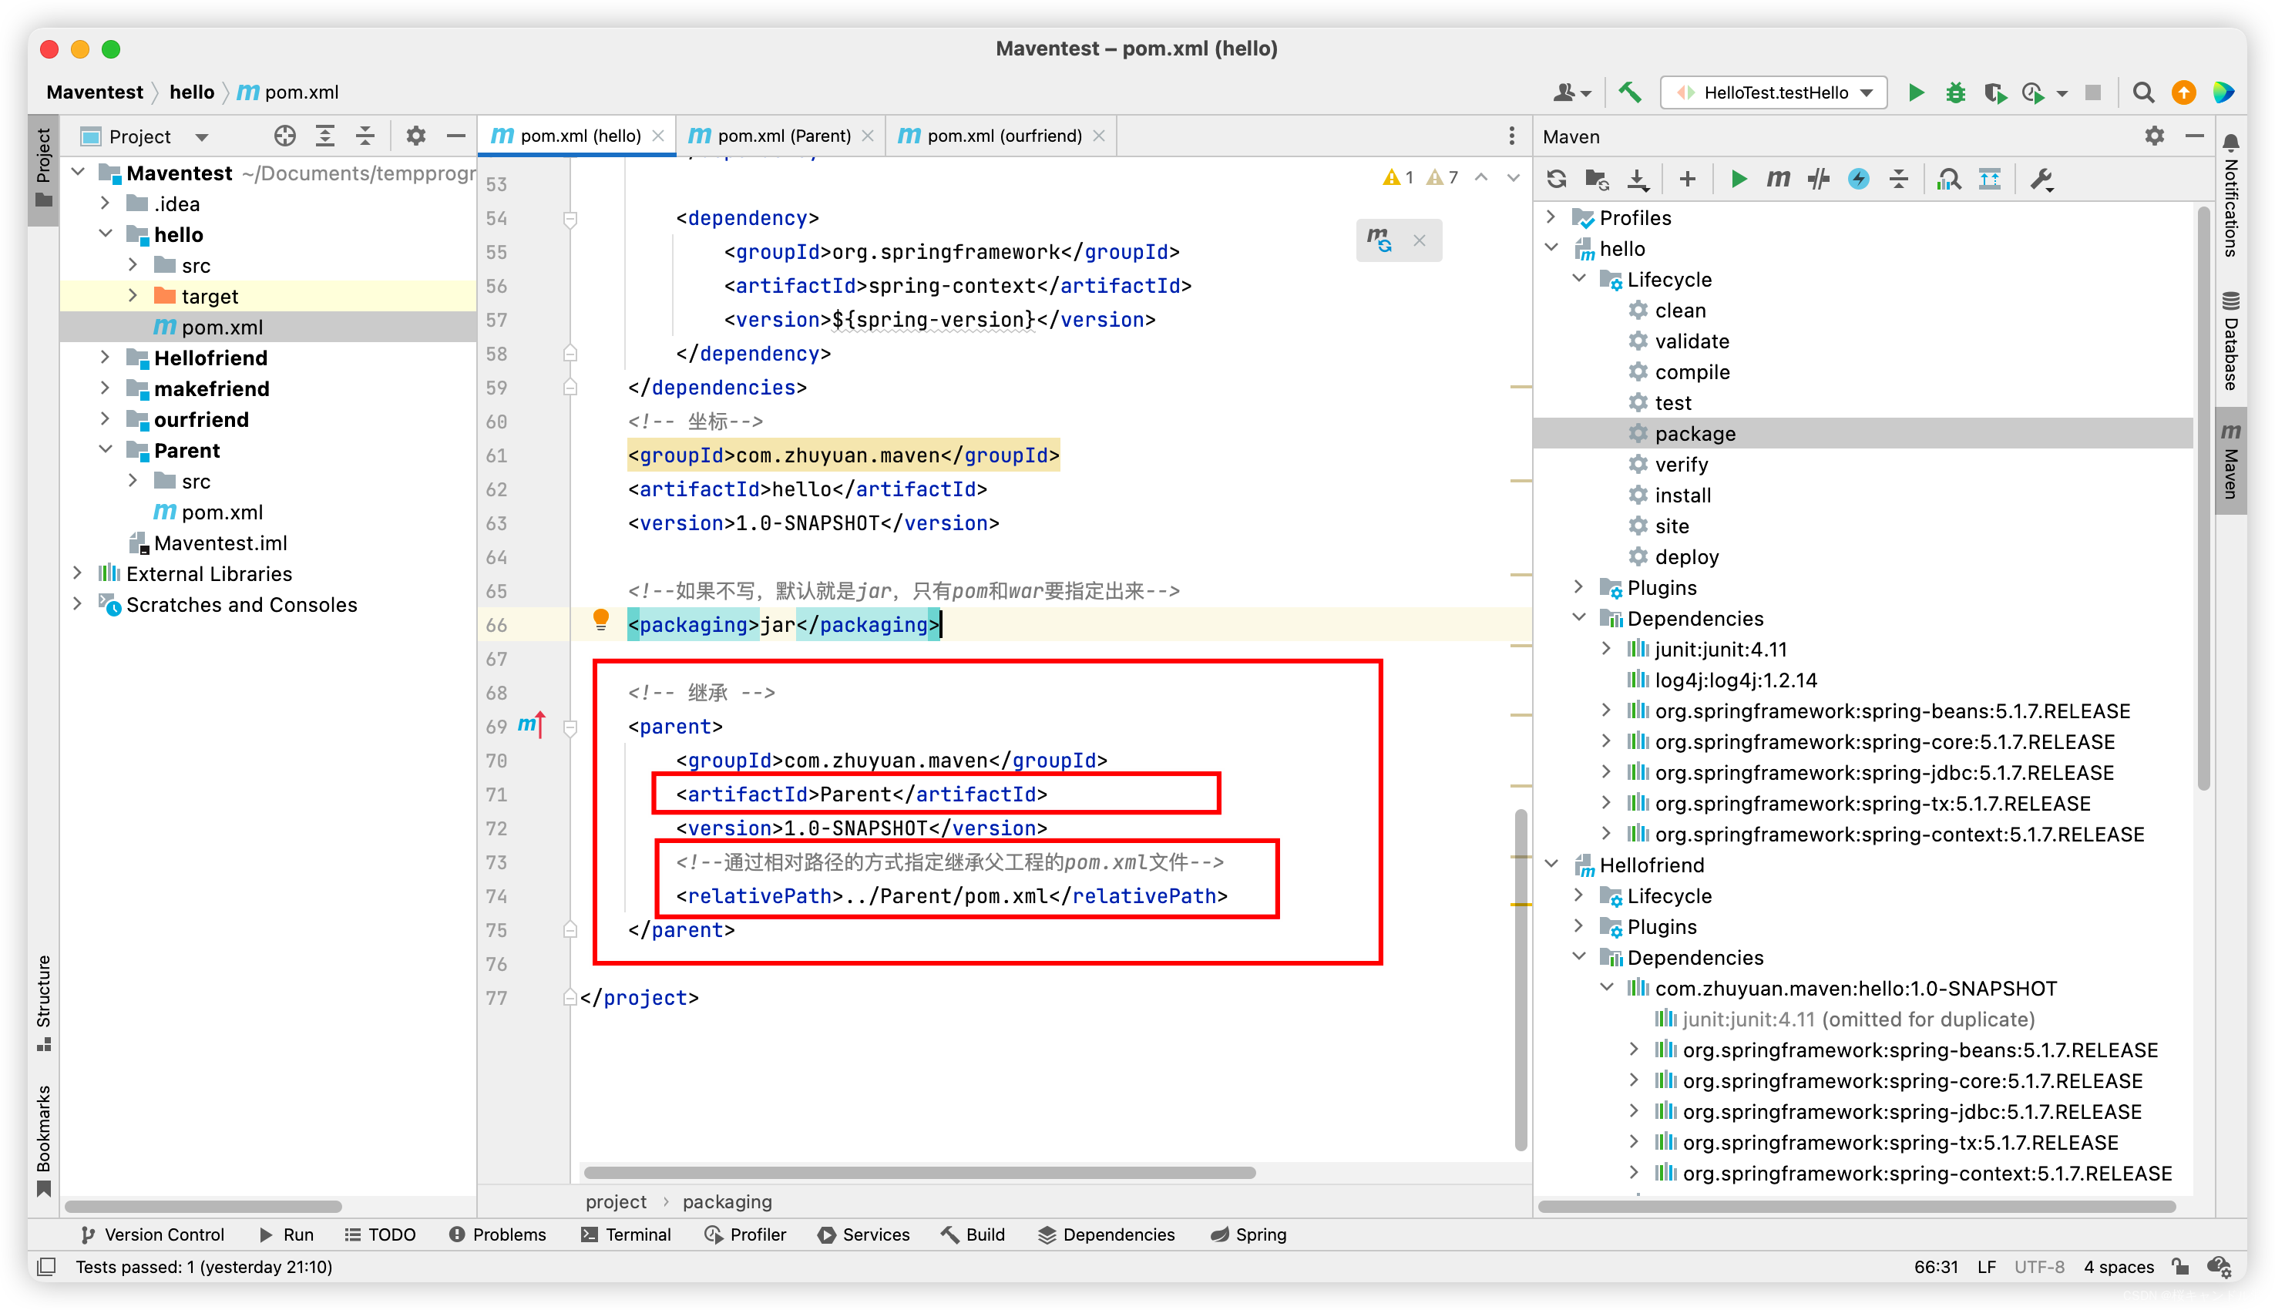The width and height of the screenshot is (2275, 1310).
Task: Debug HelloTest.testHello with bug icon
Action: click(x=1956, y=92)
